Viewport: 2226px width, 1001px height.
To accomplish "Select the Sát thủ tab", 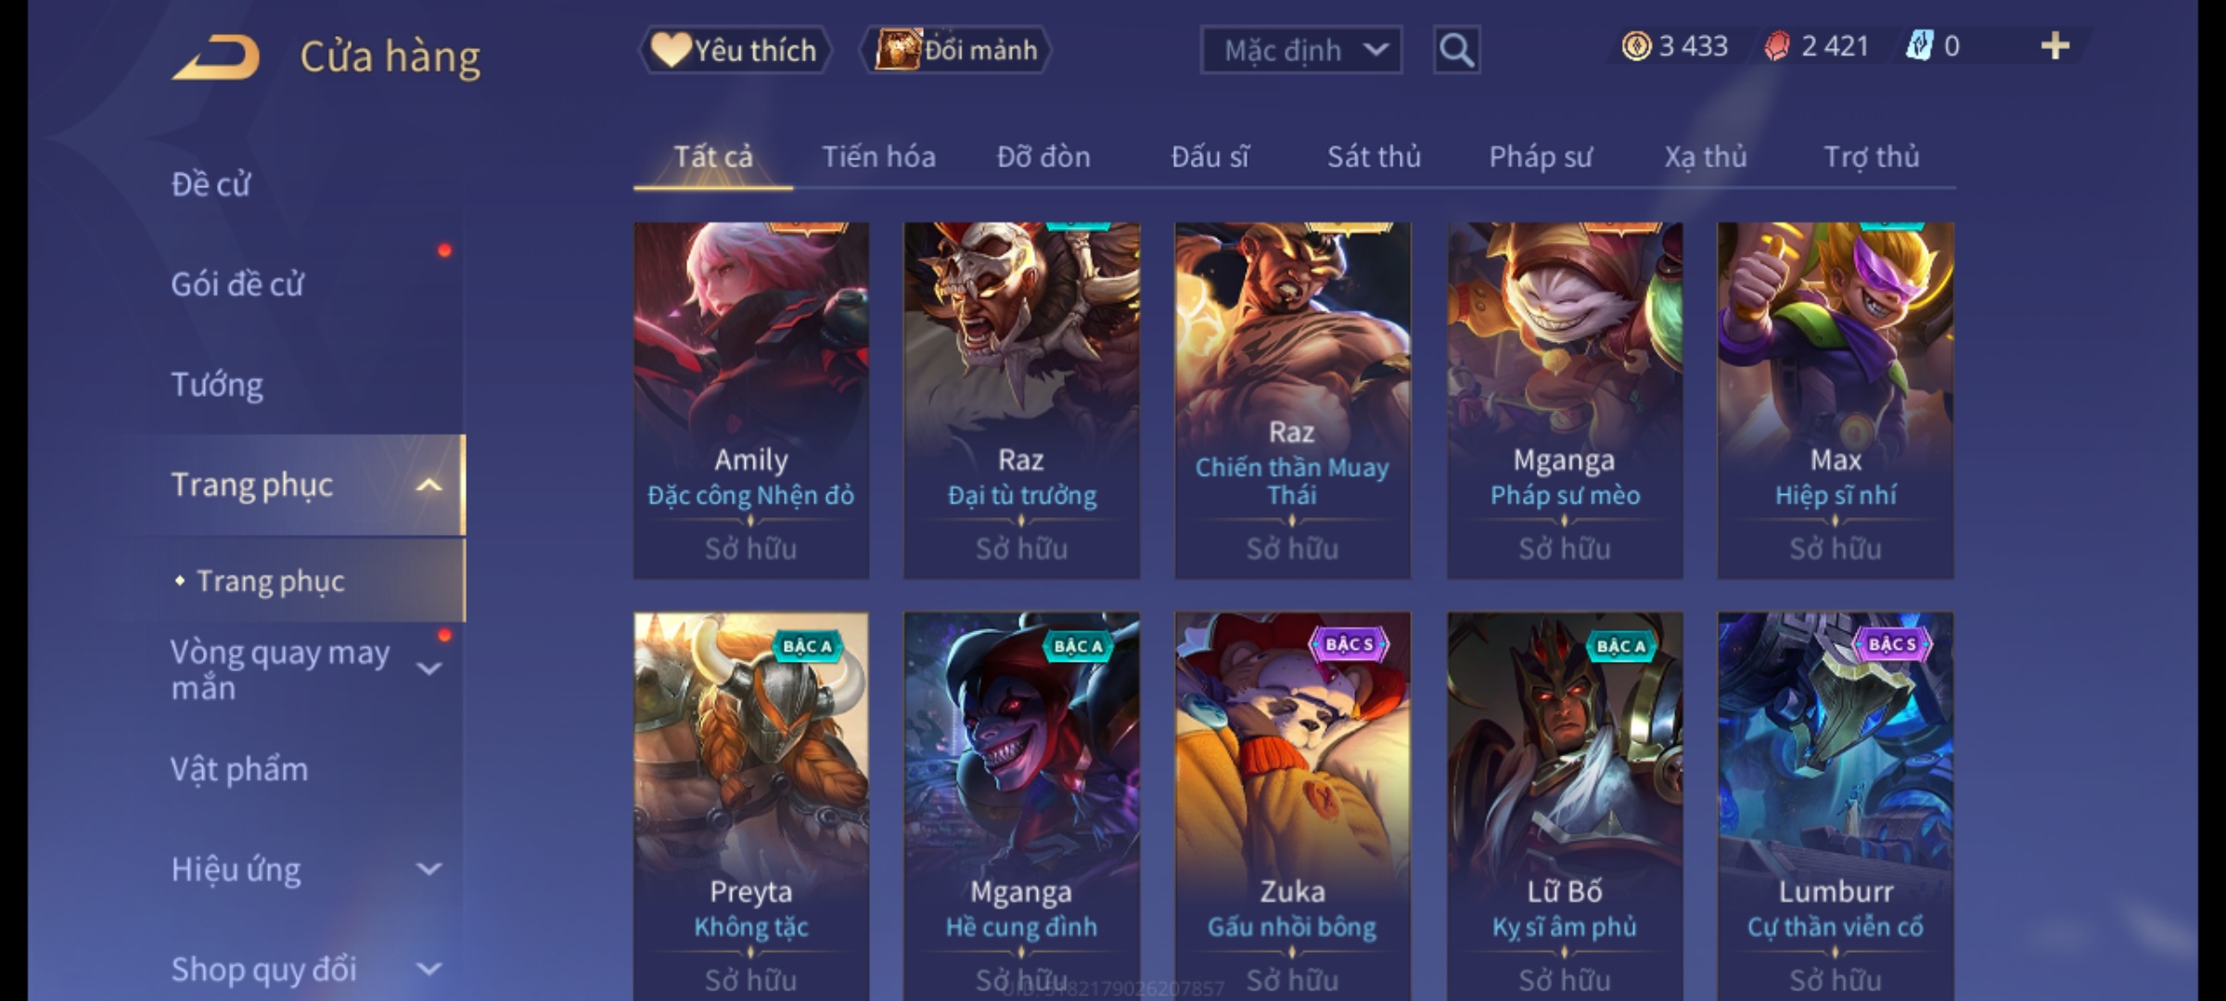I will tap(1374, 157).
